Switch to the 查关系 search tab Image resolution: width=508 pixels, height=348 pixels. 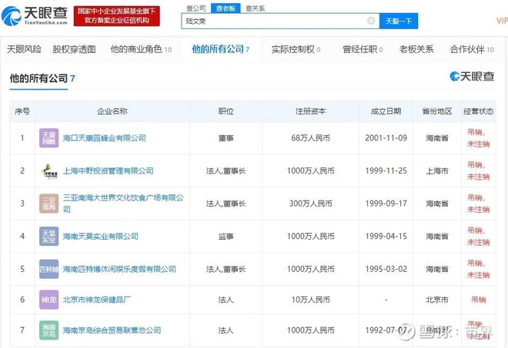click(x=255, y=8)
